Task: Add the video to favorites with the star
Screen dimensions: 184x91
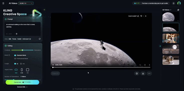Action: (137, 74)
